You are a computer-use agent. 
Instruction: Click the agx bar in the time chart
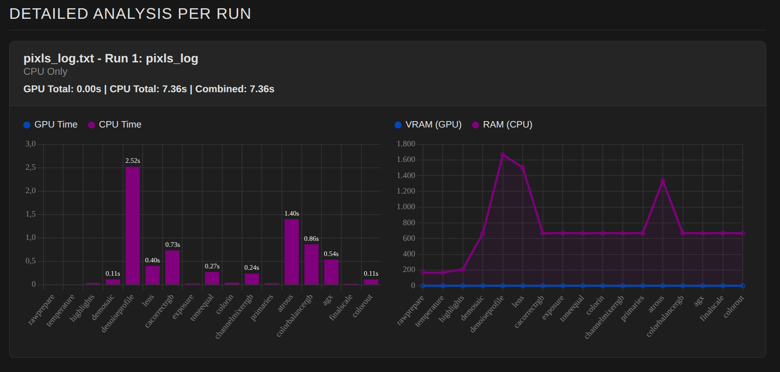point(331,272)
